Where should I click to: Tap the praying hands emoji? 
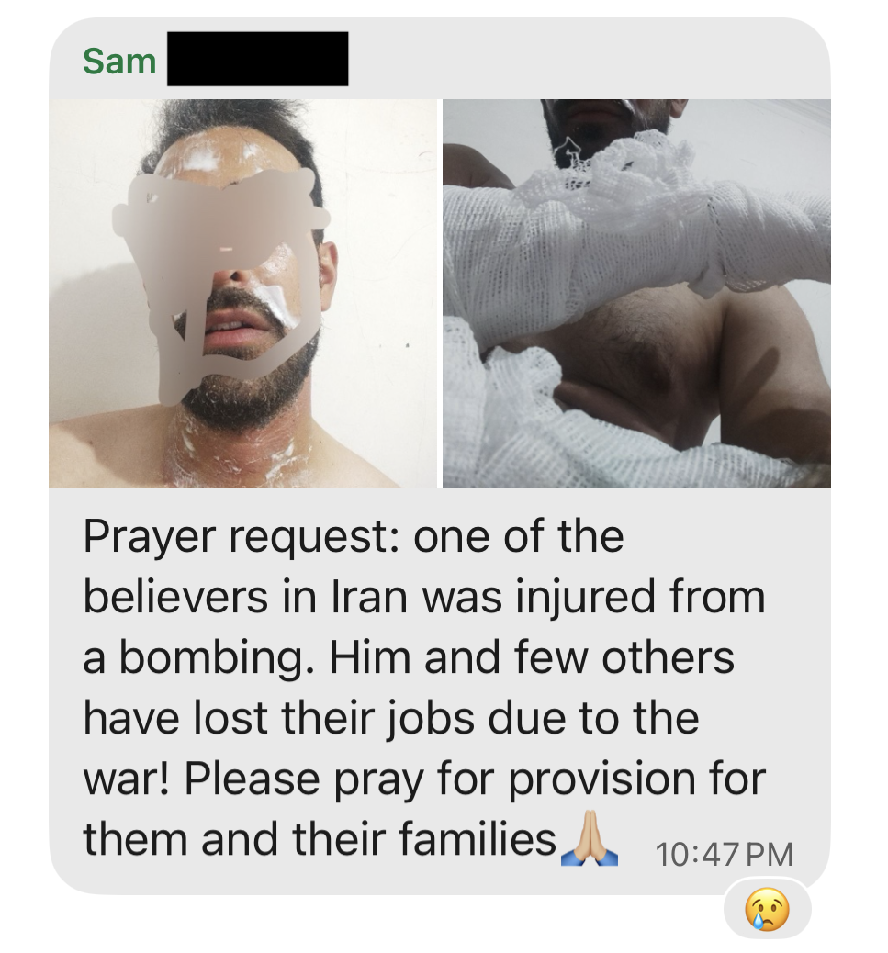point(589,837)
